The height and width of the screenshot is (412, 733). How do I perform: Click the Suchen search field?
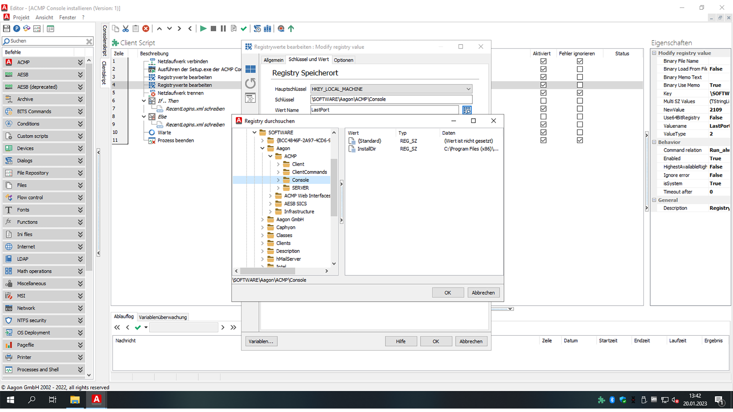click(x=47, y=41)
